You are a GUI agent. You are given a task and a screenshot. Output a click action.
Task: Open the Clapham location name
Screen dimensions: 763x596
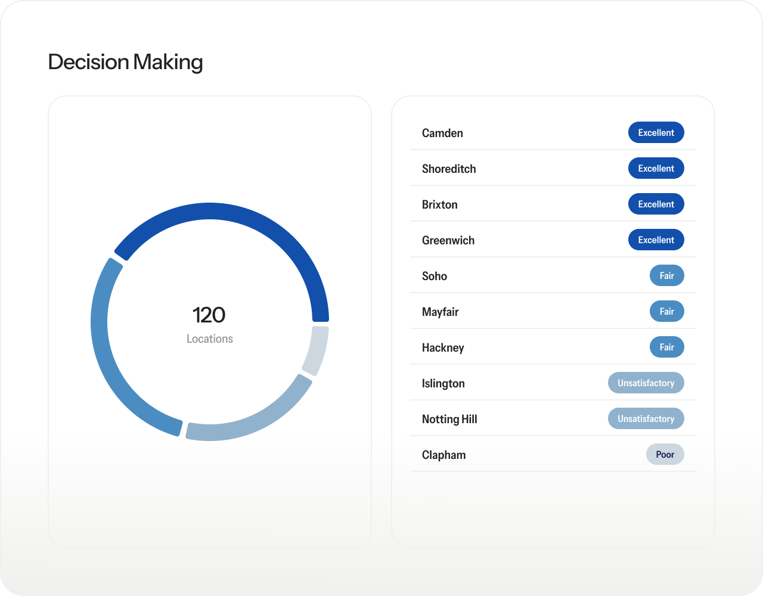point(443,455)
